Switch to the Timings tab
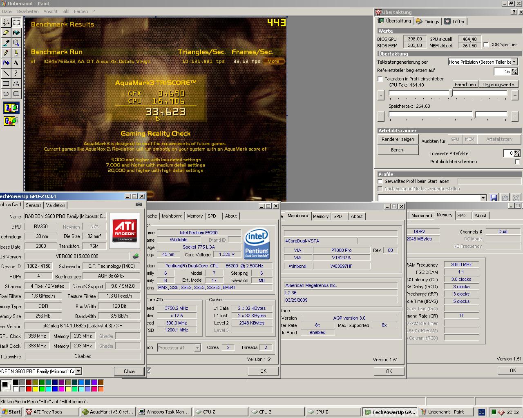The width and height of the screenshot is (523, 418). (428, 21)
